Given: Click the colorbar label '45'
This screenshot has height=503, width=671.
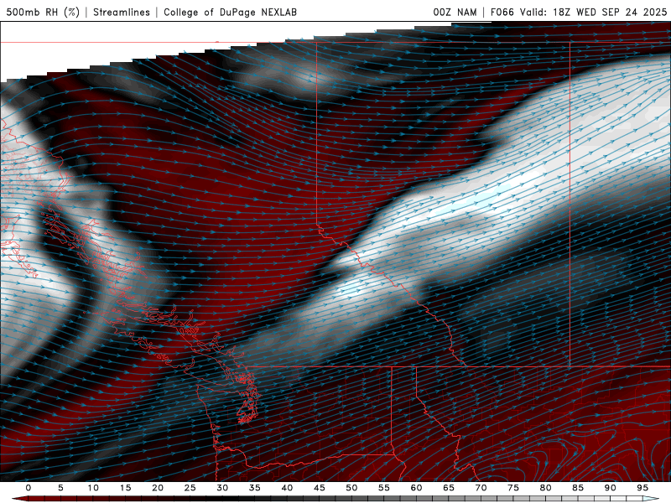Looking at the screenshot, I should click(x=320, y=488).
